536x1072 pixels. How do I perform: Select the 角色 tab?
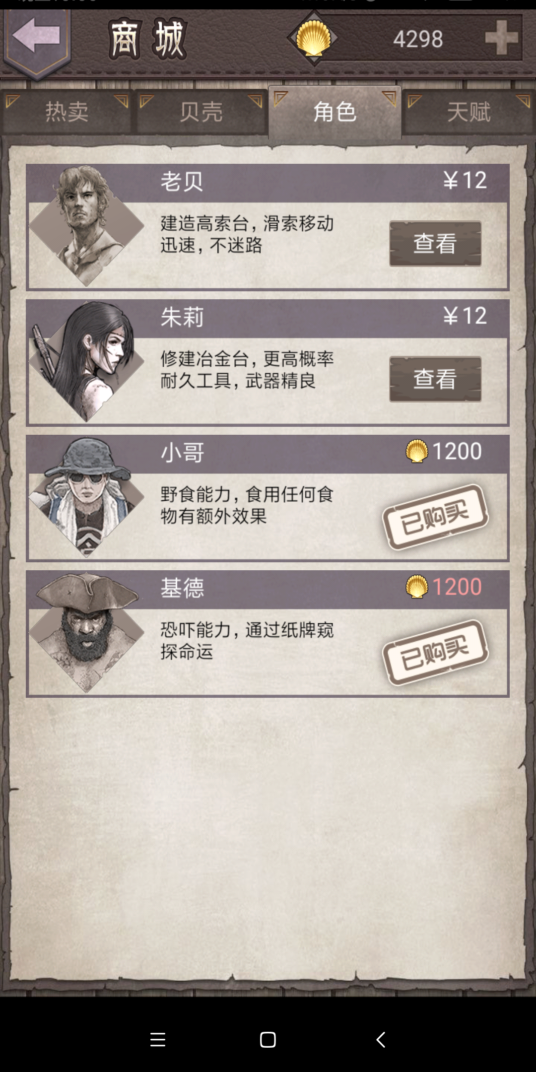tap(335, 112)
